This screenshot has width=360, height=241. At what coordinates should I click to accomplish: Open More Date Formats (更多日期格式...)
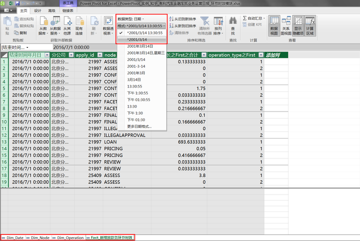click(141, 126)
